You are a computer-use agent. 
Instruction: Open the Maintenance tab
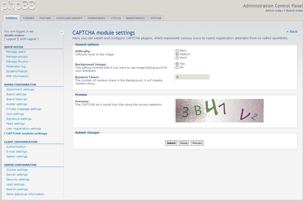135,18
